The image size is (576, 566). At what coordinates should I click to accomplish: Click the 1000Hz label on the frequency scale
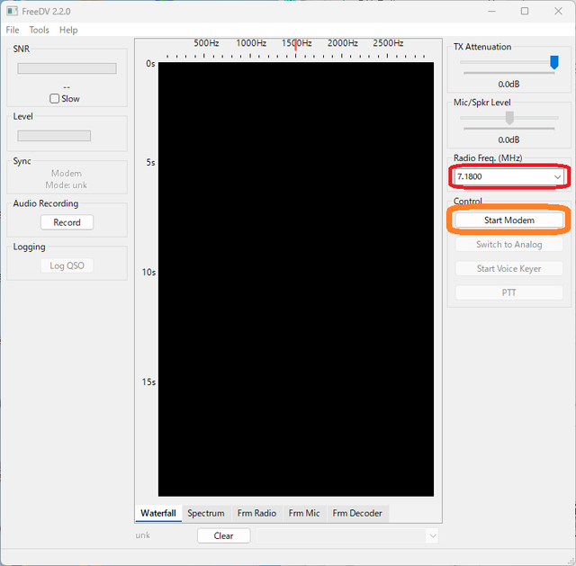pos(251,43)
